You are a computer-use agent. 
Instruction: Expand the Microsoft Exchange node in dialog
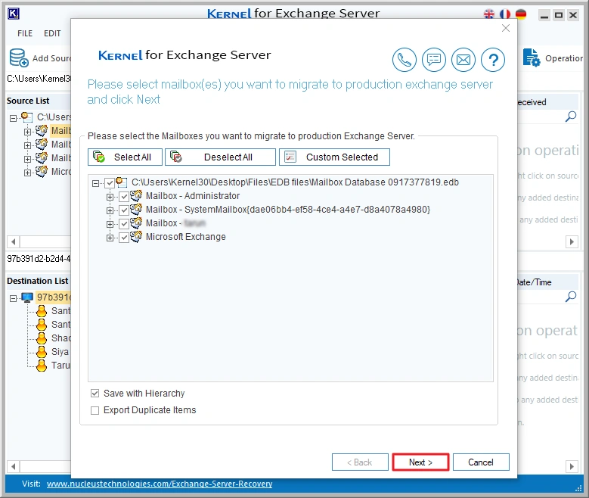(x=110, y=238)
